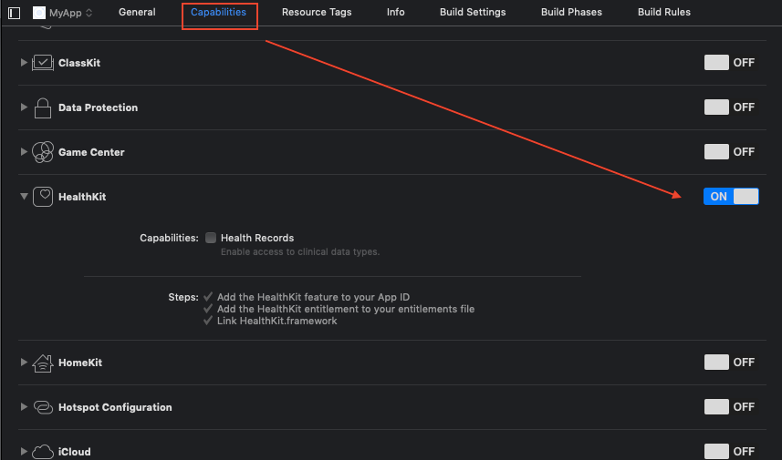The height and width of the screenshot is (460, 782).
Task: Click the iCloud title text
Action: click(74, 452)
